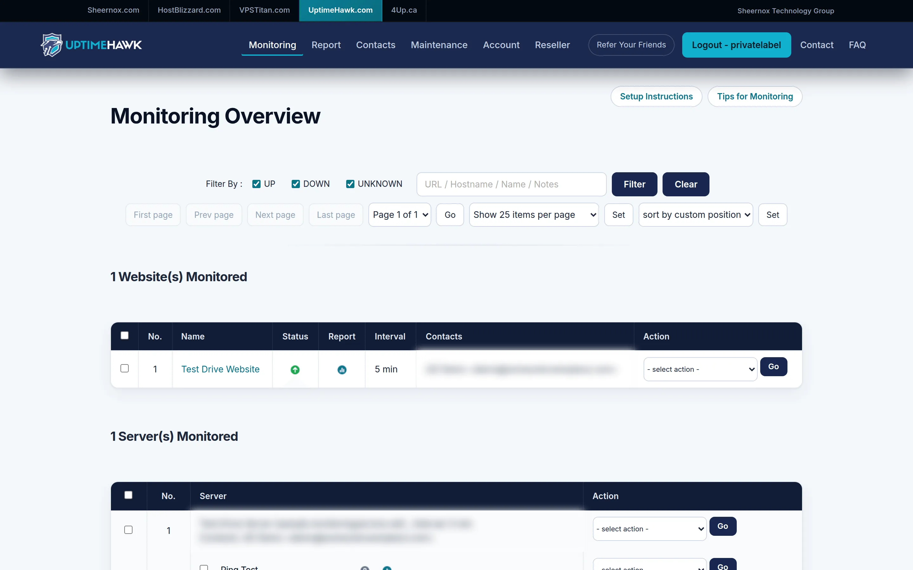This screenshot has width=913, height=570.
Task: Switch to the Sheernox.com tab
Action: click(x=113, y=10)
